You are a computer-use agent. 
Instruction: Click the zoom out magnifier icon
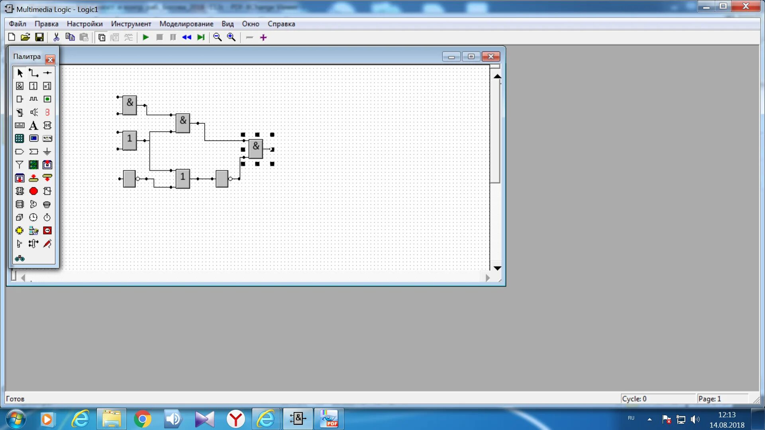217,37
